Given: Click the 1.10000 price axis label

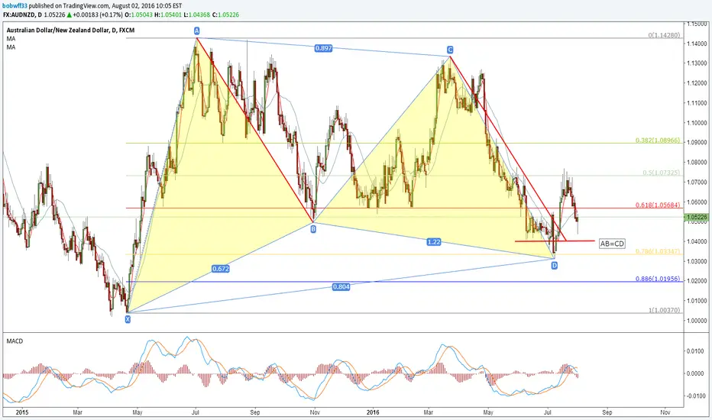Looking at the screenshot, I should pyautogui.click(x=697, y=123).
